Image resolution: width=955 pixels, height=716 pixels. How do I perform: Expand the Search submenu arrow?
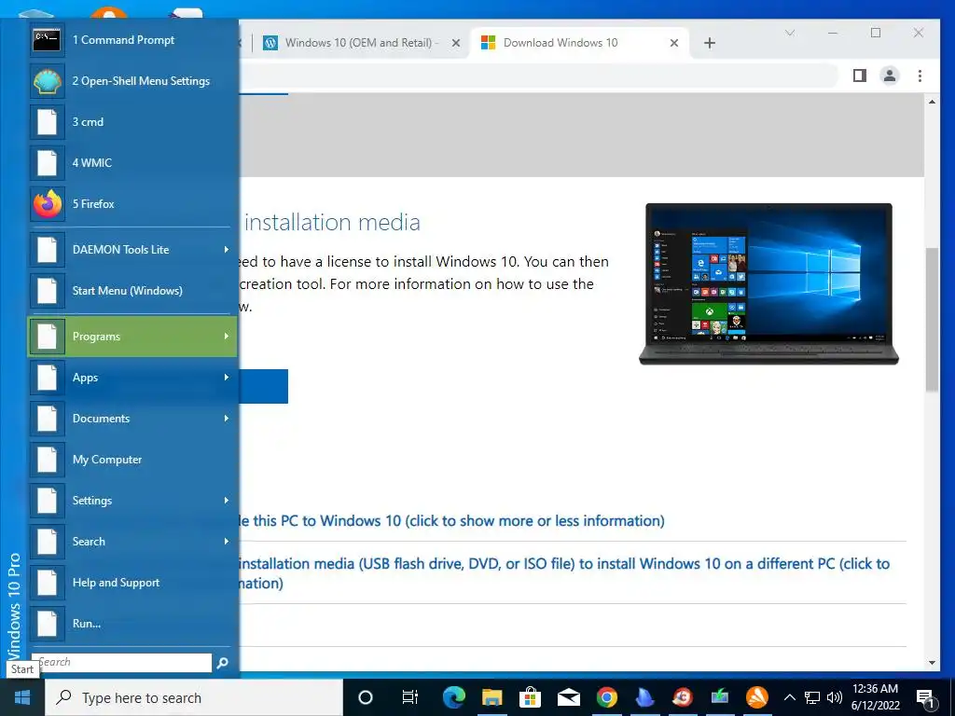[226, 542]
